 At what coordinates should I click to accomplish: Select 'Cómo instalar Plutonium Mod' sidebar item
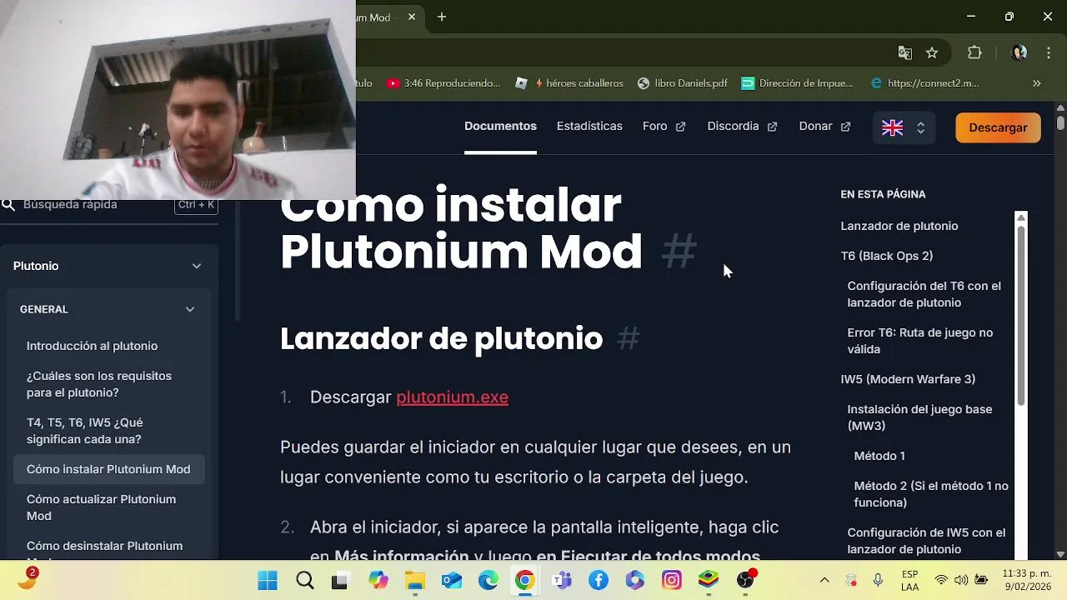pos(109,469)
